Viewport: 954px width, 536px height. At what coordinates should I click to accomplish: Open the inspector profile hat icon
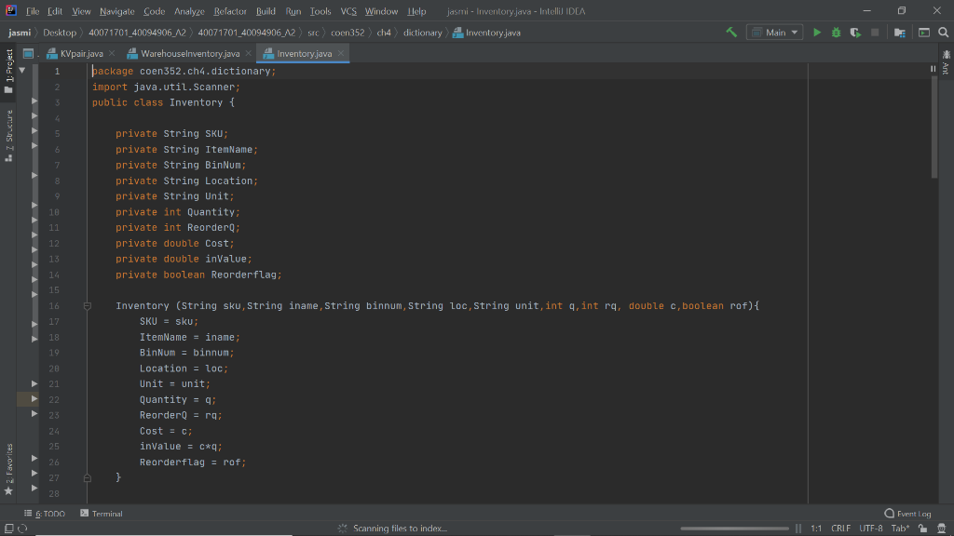[x=942, y=529]
